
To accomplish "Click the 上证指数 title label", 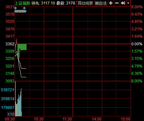I will [23, 3].
